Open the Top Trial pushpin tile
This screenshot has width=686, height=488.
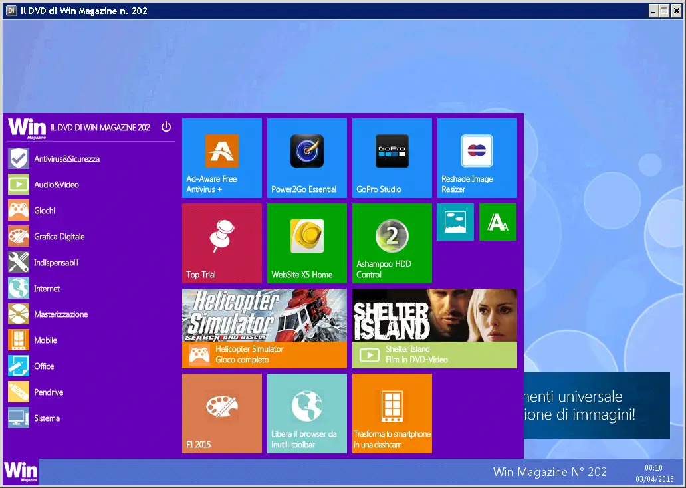222,243
